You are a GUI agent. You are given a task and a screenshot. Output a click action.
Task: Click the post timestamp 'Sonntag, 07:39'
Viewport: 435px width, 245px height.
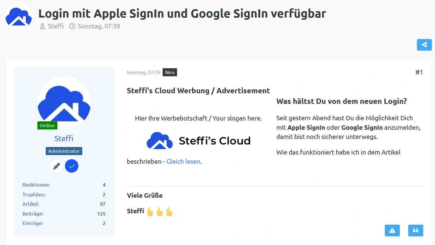point(143,72)
